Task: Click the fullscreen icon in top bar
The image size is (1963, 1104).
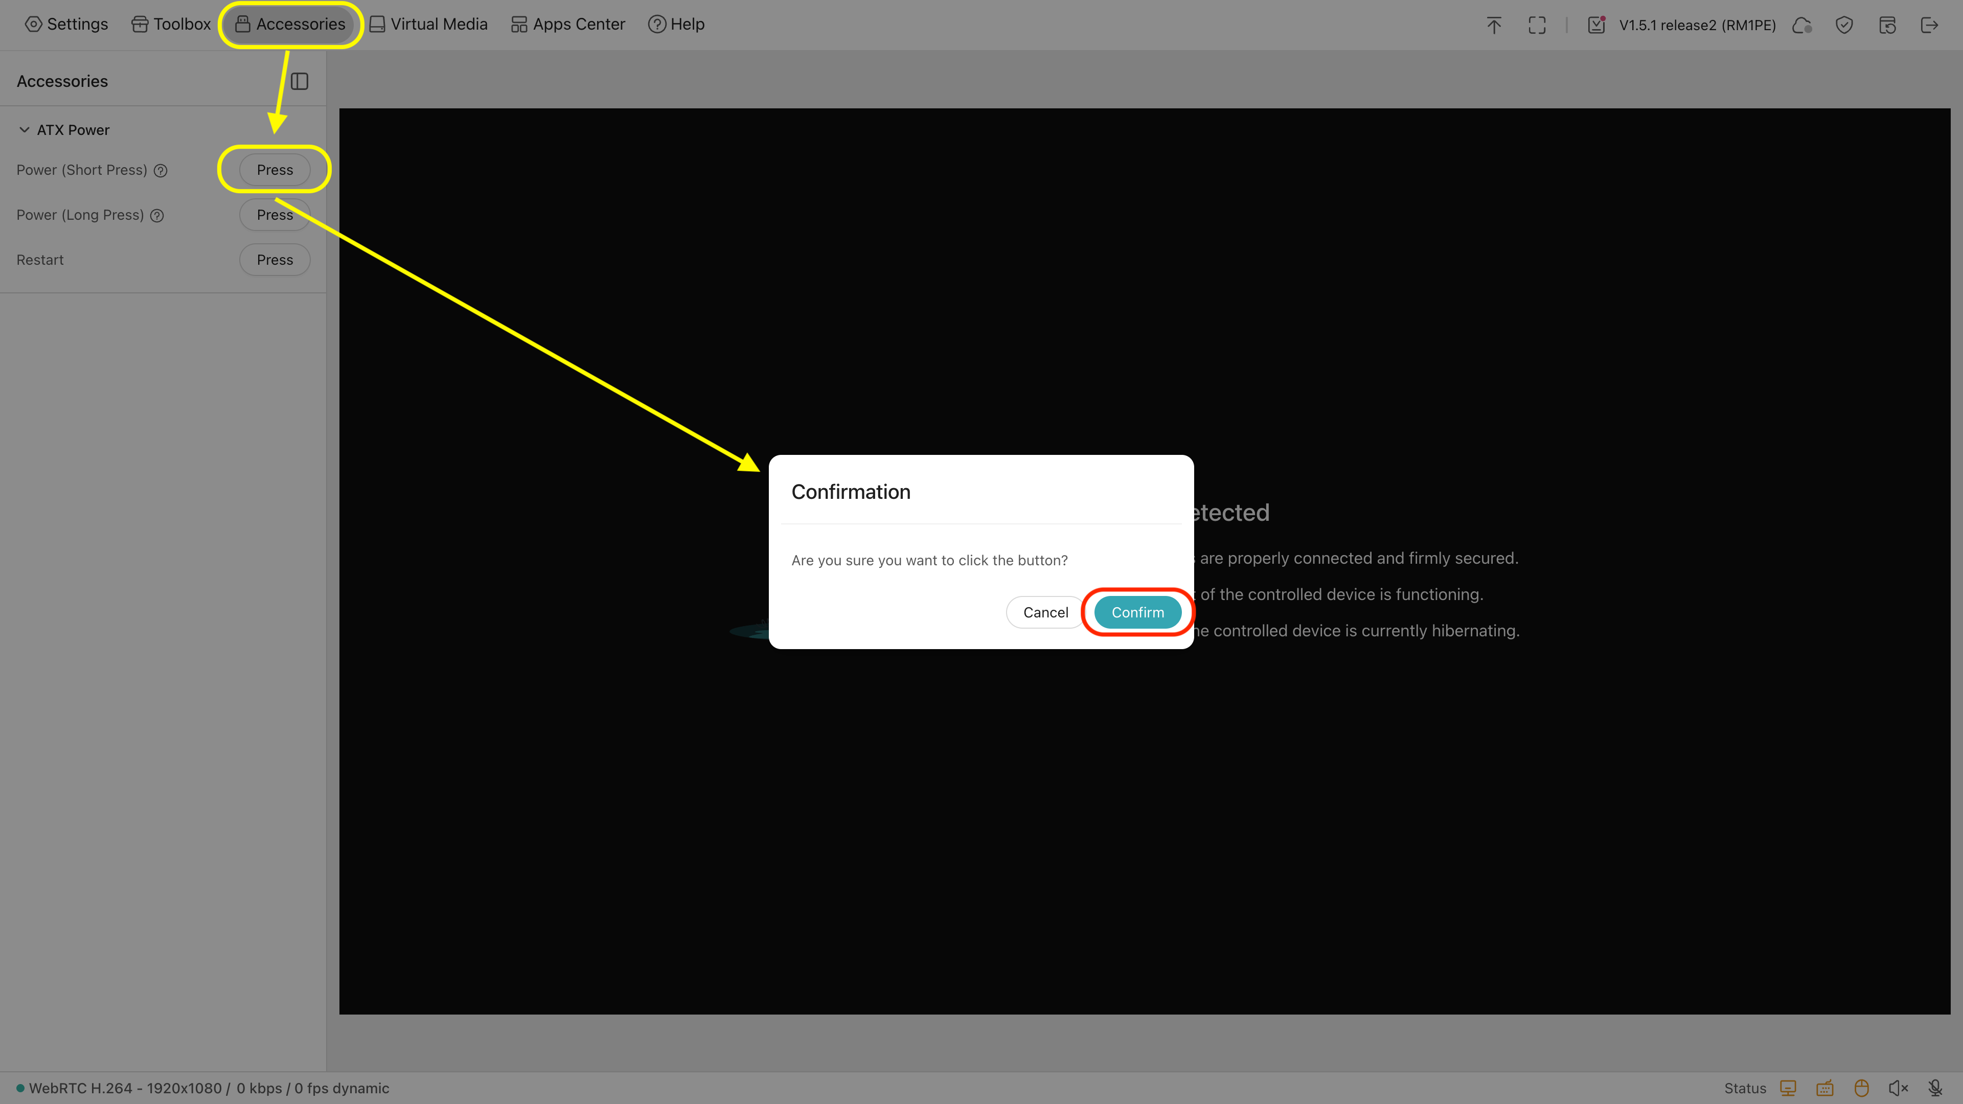Action: click(x=1536, y=25)
